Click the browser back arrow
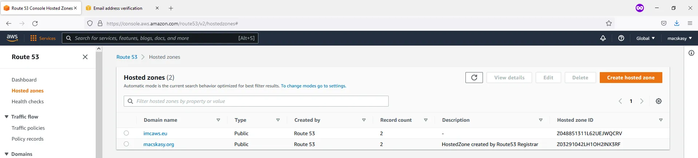 pos(9,24)
